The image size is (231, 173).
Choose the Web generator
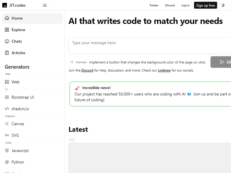coord(32,82)
